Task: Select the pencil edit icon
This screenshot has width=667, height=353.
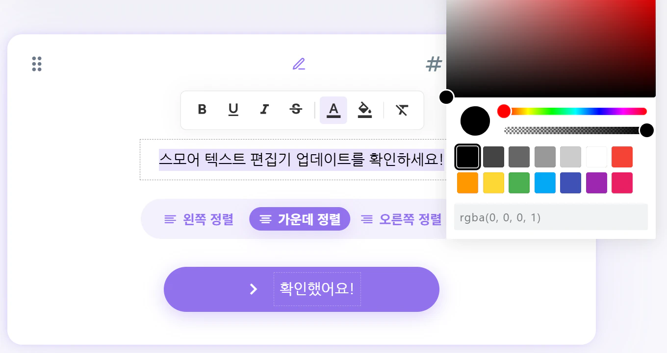Action: [299, 64]
